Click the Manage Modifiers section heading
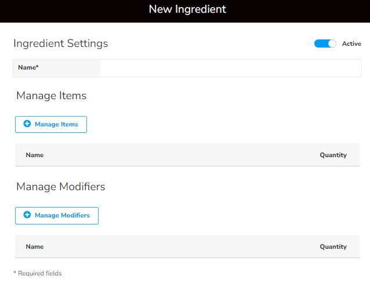The image size is (370, 283). pyautogui.click(x=60, y=187)
